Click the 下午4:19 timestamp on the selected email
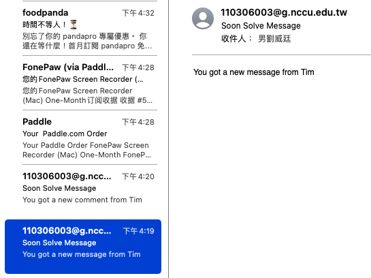This screenshot has width=371, height=278. tap(139, 231)
